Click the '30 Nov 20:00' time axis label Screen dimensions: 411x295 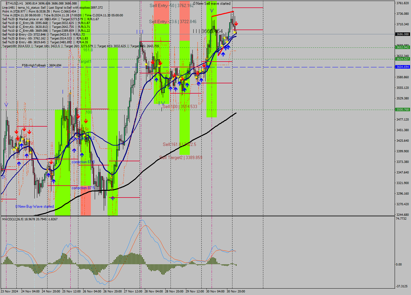(x=236, y=291)
